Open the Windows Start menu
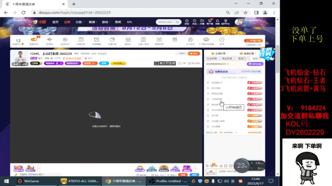Image resolution: width=332 pixels, height=186 pixels. pos(6,181)
